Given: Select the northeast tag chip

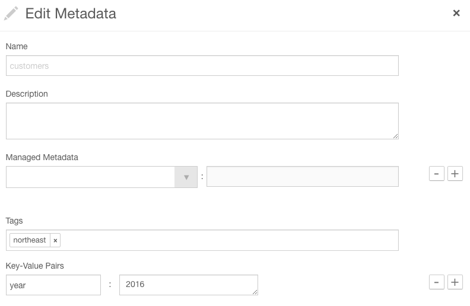Looking at the screenshot, I should [x=30, y=240].
